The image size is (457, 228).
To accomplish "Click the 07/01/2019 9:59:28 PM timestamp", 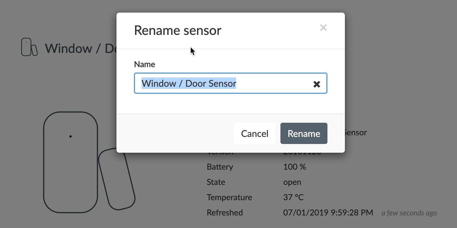I will coord(328,213).
